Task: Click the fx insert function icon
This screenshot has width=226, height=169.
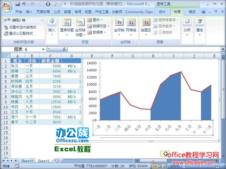Action: pos(64,49)
